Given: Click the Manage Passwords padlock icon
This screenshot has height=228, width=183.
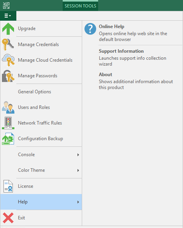Looking at the screenshot, I should coord(8,76).
